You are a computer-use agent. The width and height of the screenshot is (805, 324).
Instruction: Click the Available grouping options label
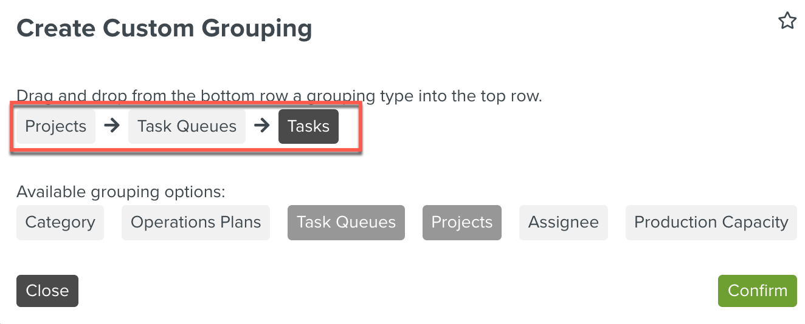(x=121, y=192)
